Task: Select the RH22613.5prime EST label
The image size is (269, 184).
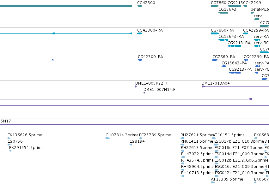Action: pyautogui.click(x=197, y=148)
